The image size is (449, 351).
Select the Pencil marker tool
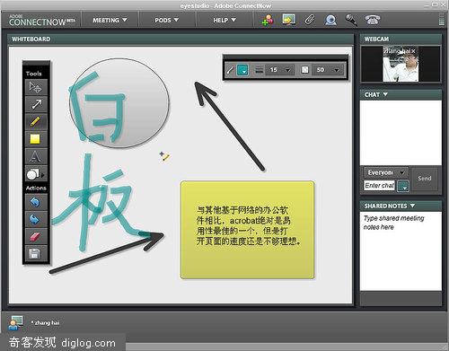(x=36, y=122)
